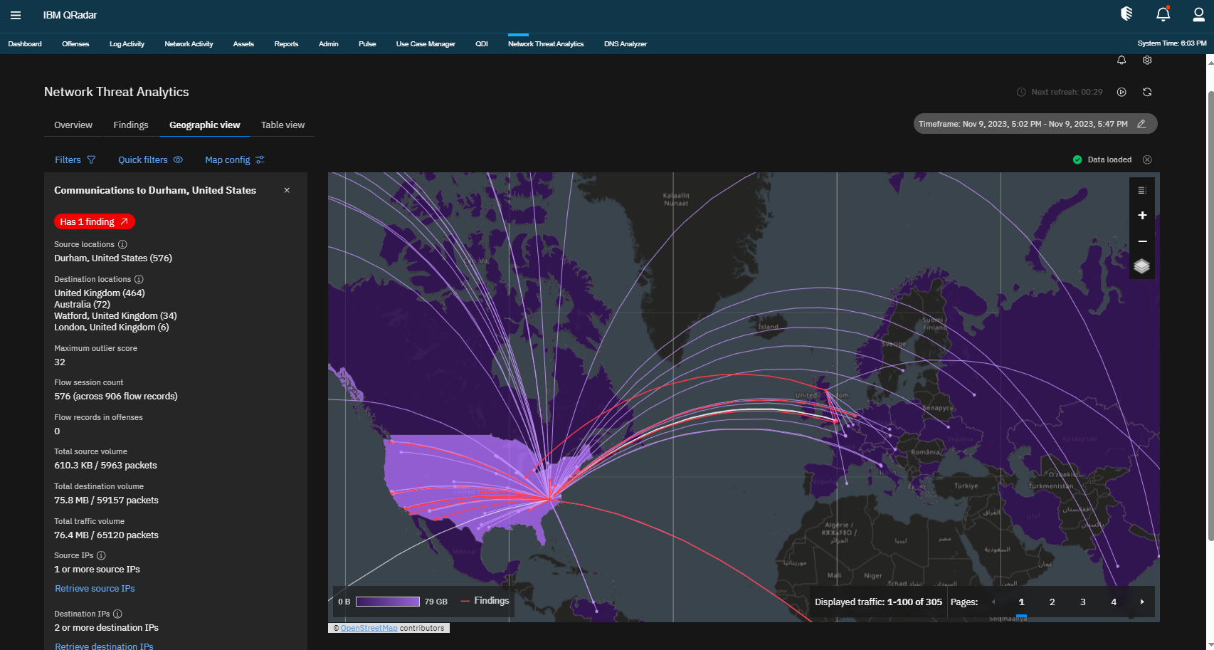Go to the next traffic page arrow
This screenshot has width=1214, height=650.
pyautogui.click(x=1143, y=602)
